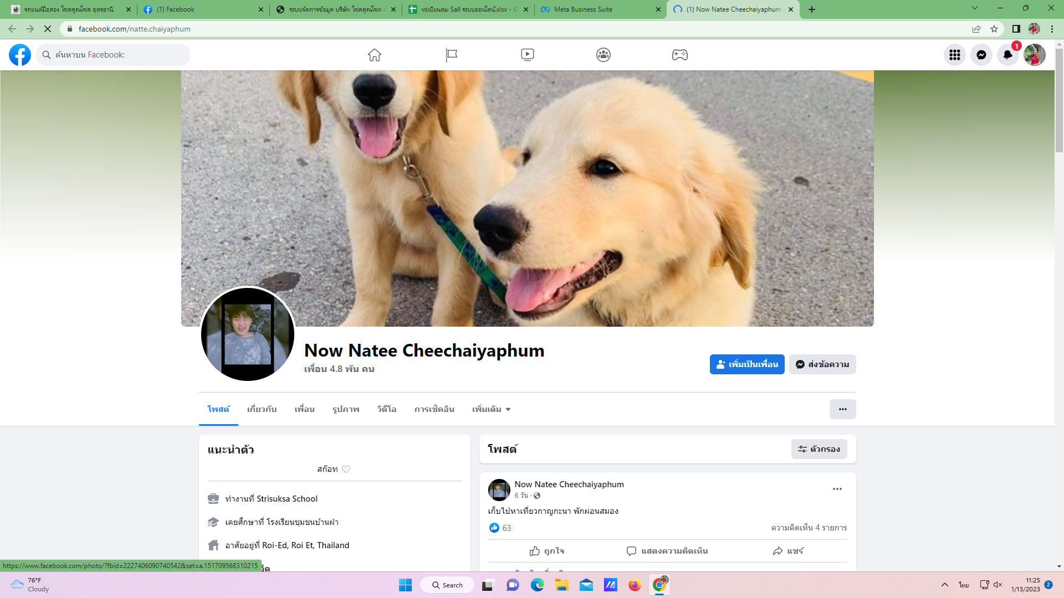
Task: Like the post with ถูกใจ button
Action: 546,551
